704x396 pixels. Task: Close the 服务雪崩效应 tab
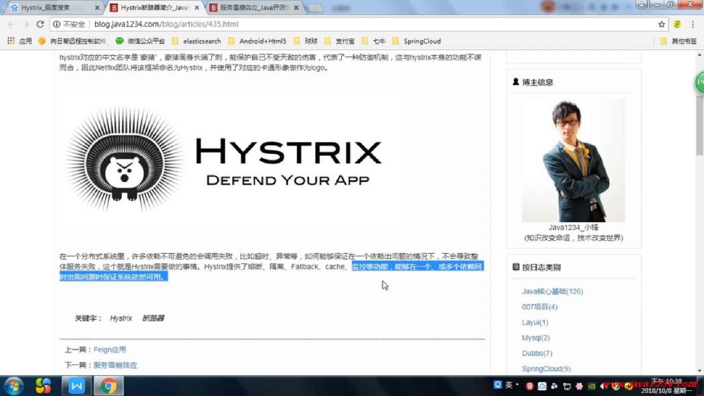(296, 8)
